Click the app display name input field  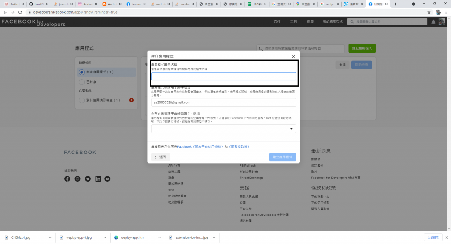pos(223,76)
